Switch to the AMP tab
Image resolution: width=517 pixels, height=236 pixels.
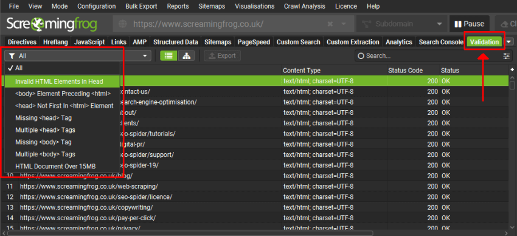click(140, 42)
